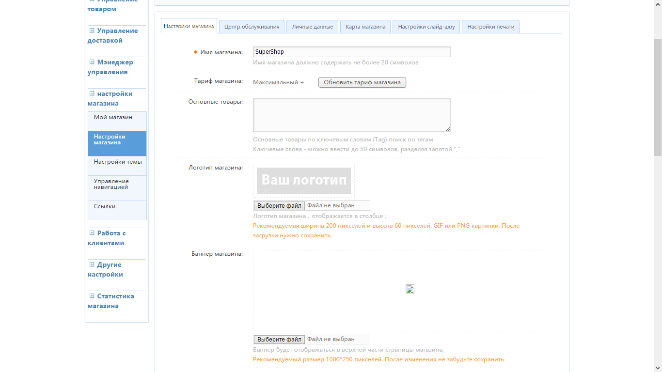
Task: Collapse the настройки магазина sidebar section
Action: (92, 93)
